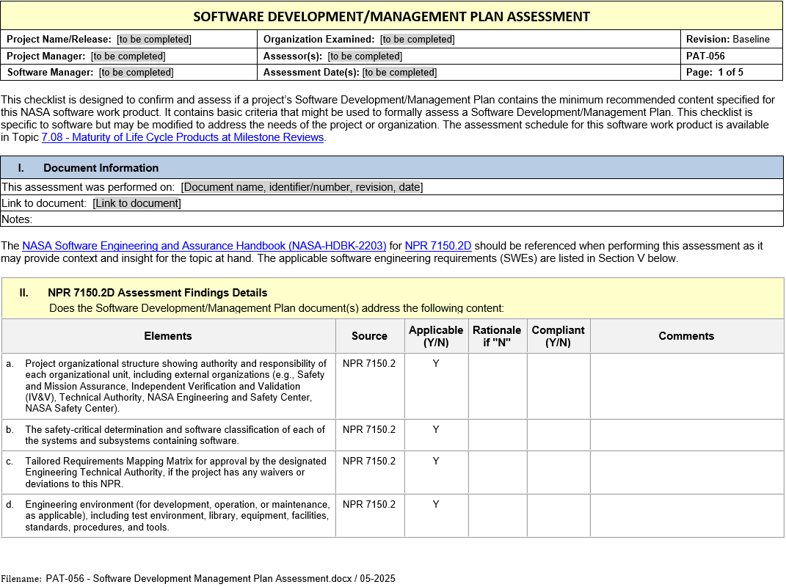Open the NASA Software Engineering and Assurance Handbook link
Viewport: 786px width, 587px height.
point(204,246)
